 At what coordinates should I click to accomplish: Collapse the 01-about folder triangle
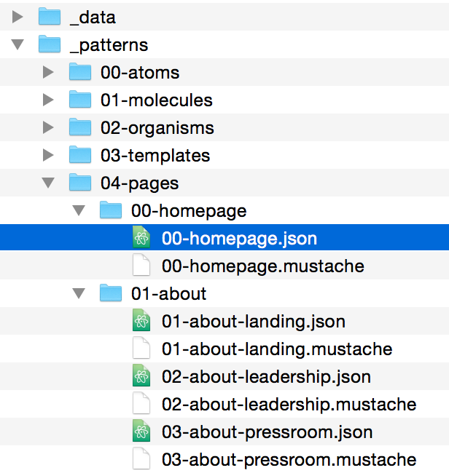[79, 293]
